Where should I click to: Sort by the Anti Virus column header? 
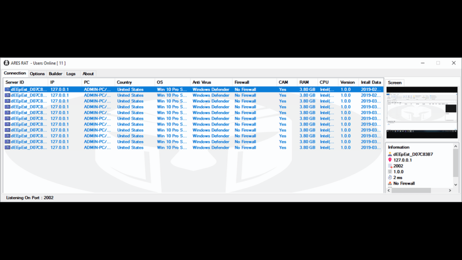[x=211, y=82]
